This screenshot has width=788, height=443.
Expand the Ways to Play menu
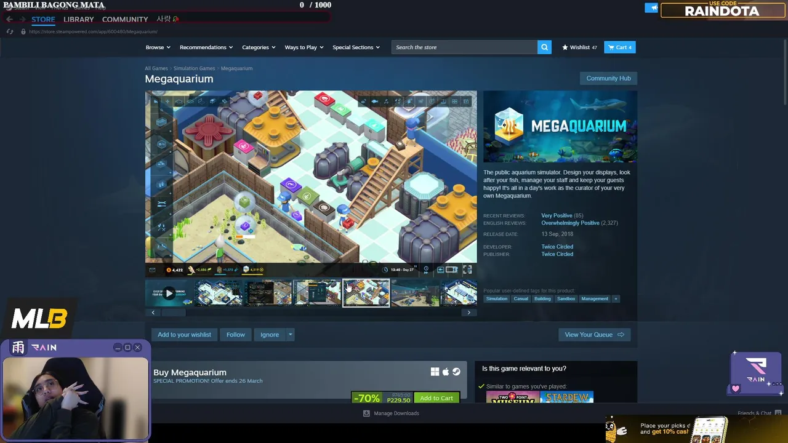pyautogui.click(x=304, y=47)
